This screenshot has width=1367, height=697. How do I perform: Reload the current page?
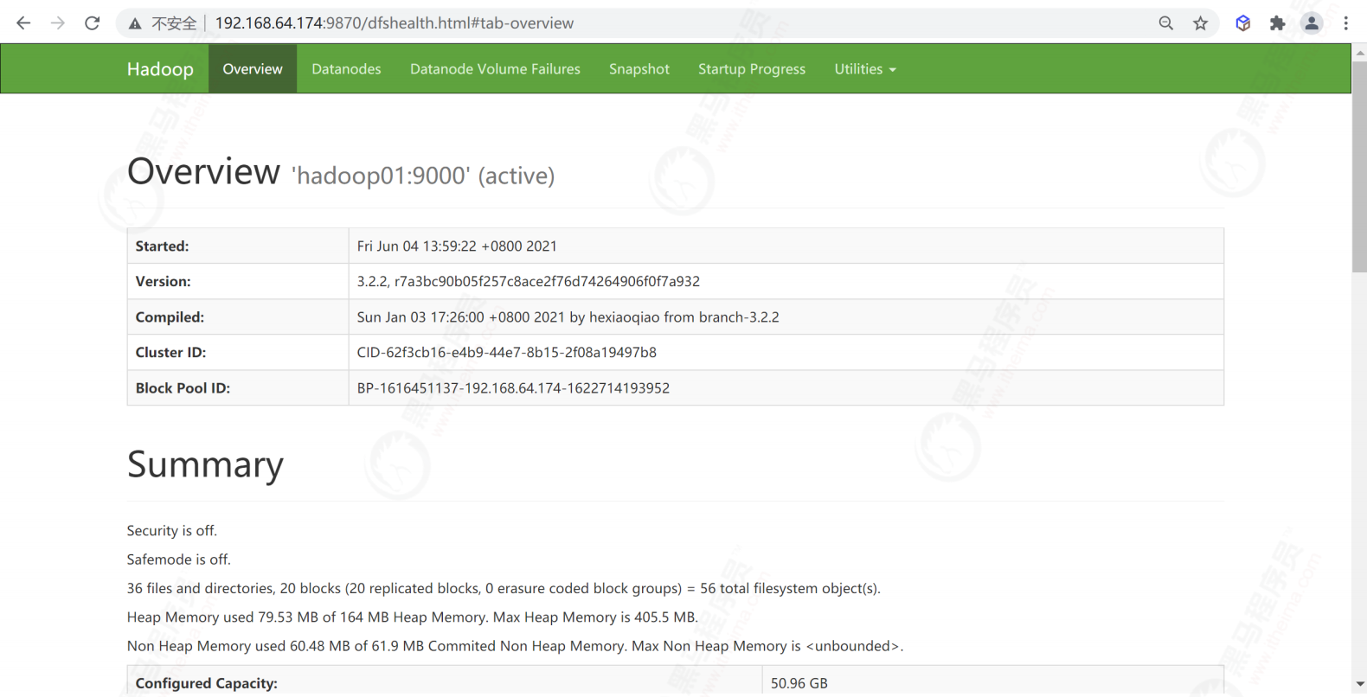pyautogui.click(x=92, y=23)
